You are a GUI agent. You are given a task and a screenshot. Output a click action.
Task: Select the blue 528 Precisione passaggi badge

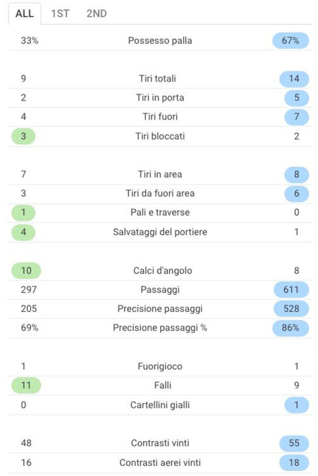click(291, 309)
